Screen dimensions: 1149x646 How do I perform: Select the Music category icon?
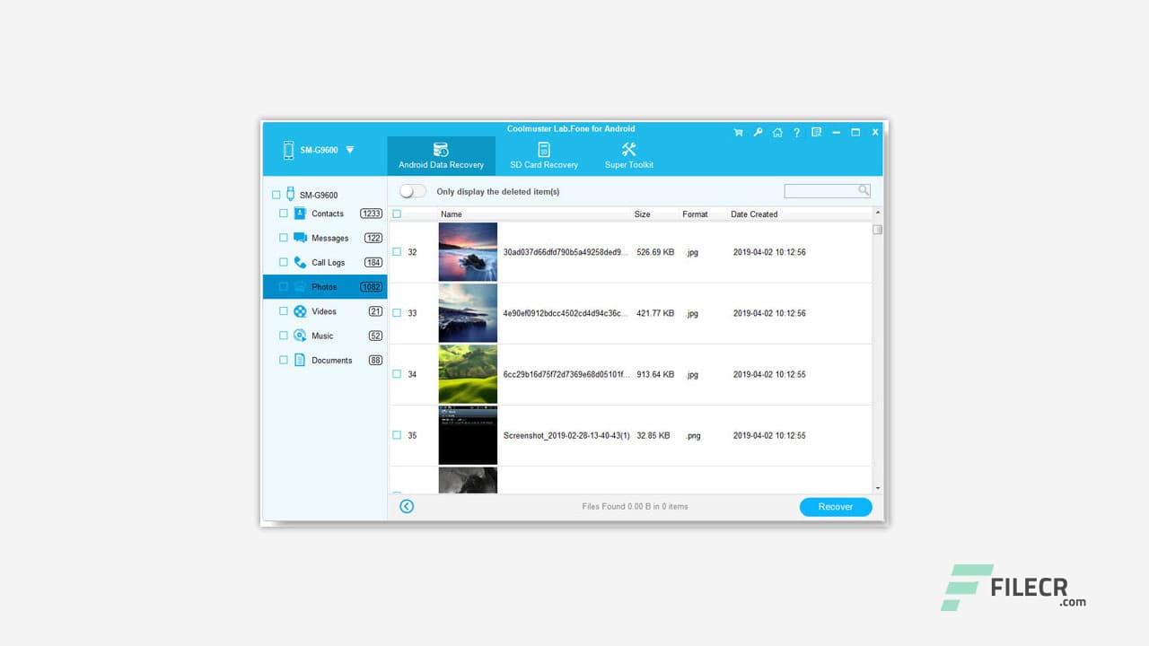point(300,336)
